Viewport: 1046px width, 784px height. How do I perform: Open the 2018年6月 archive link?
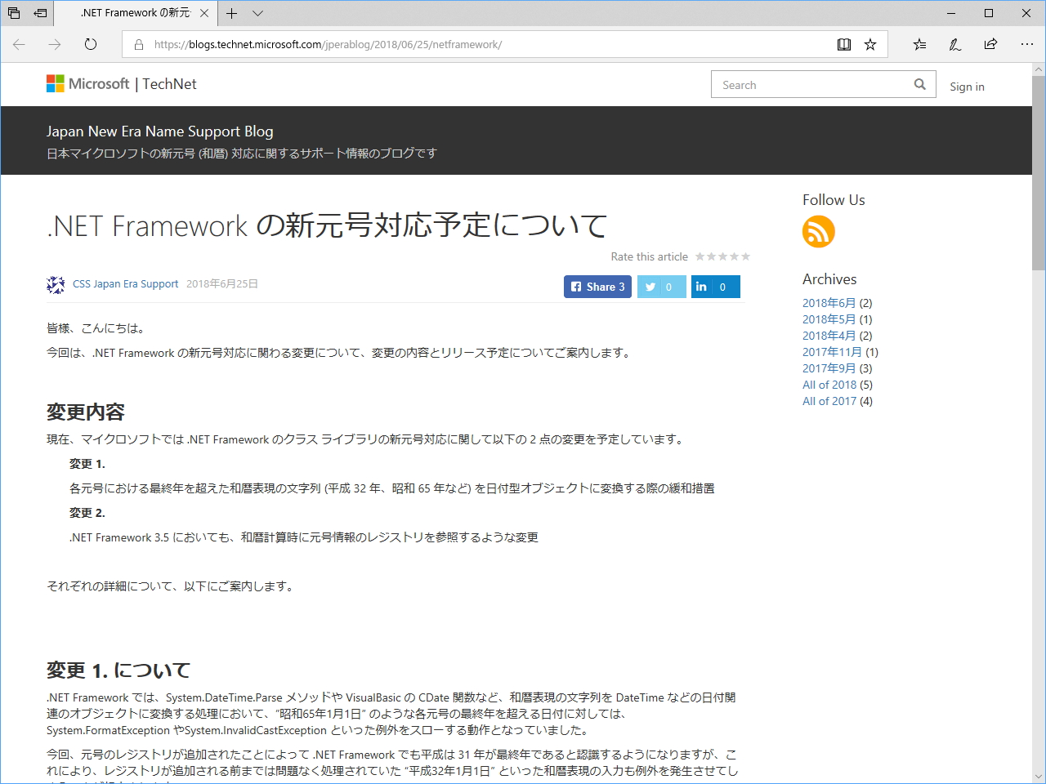tap(829, 303)
